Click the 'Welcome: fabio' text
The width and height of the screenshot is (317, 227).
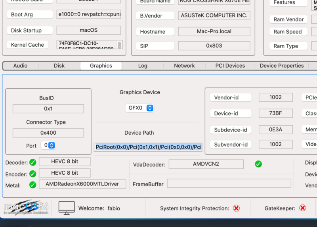(x=99, y=208)
